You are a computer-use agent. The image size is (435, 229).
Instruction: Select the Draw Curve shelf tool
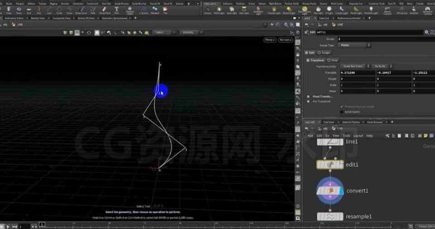click(x=81, y=10)
